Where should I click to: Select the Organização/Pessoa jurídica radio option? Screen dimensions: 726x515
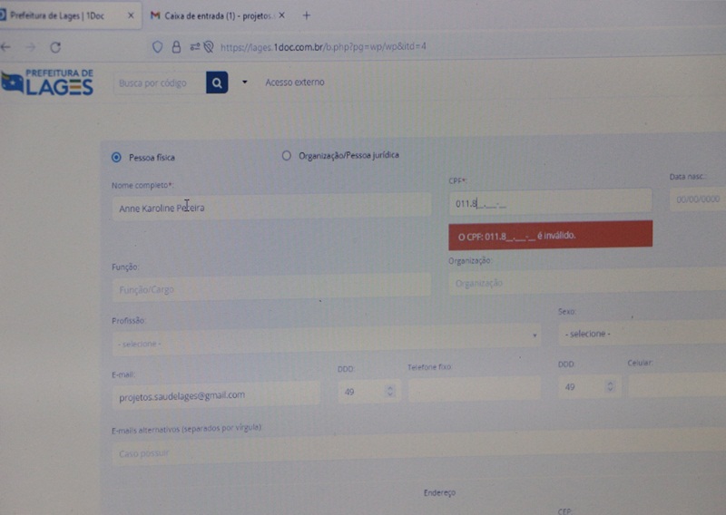point(287,155)
